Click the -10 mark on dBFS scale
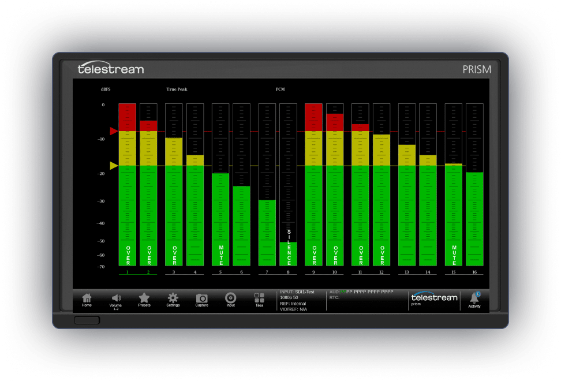This screenshot has width=561, height=381. click(x=101, y=139)
